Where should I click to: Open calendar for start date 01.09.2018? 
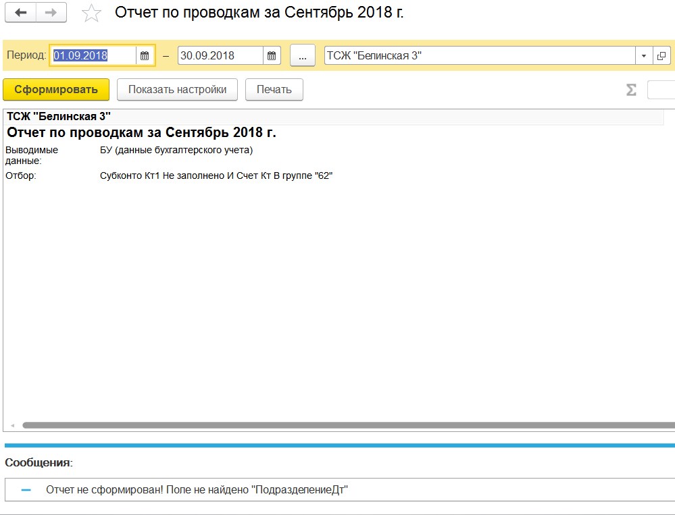pos(145,56)
